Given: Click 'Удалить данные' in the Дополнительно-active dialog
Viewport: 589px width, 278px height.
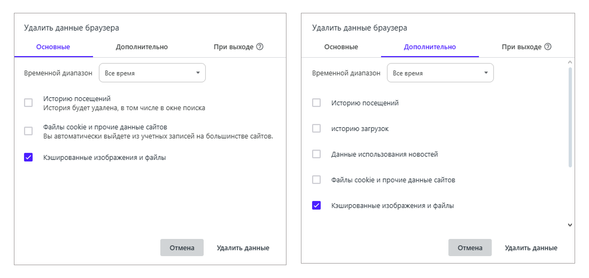Looking at the screenshot, I should point(531,248).
